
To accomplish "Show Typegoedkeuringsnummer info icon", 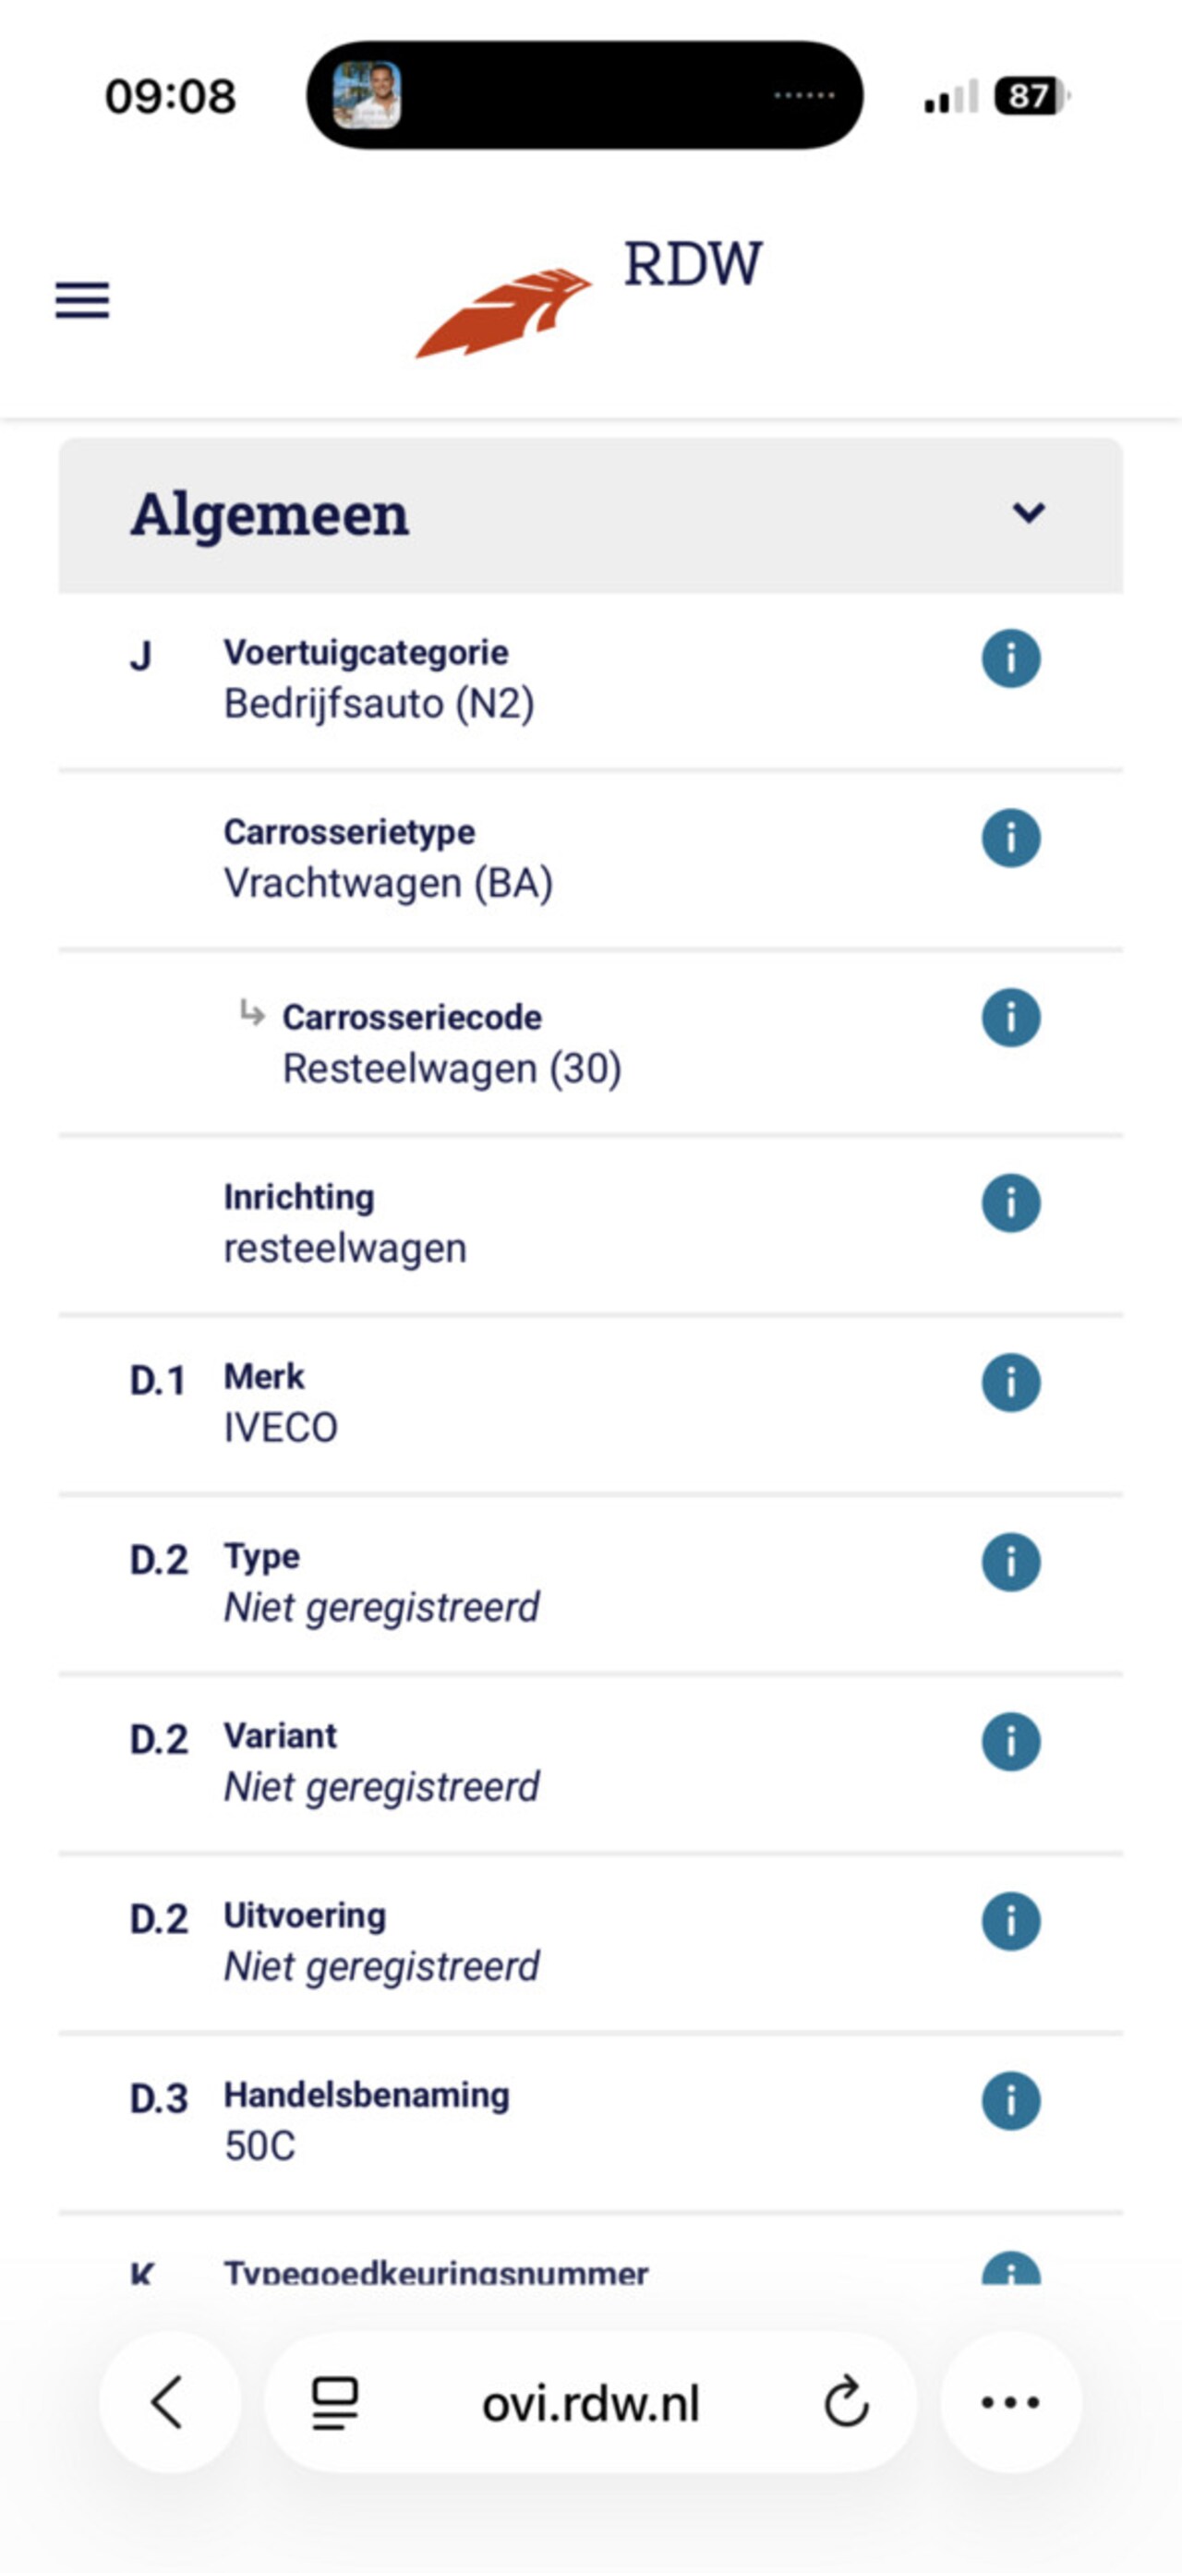I will click(x=1010, y=2271).
